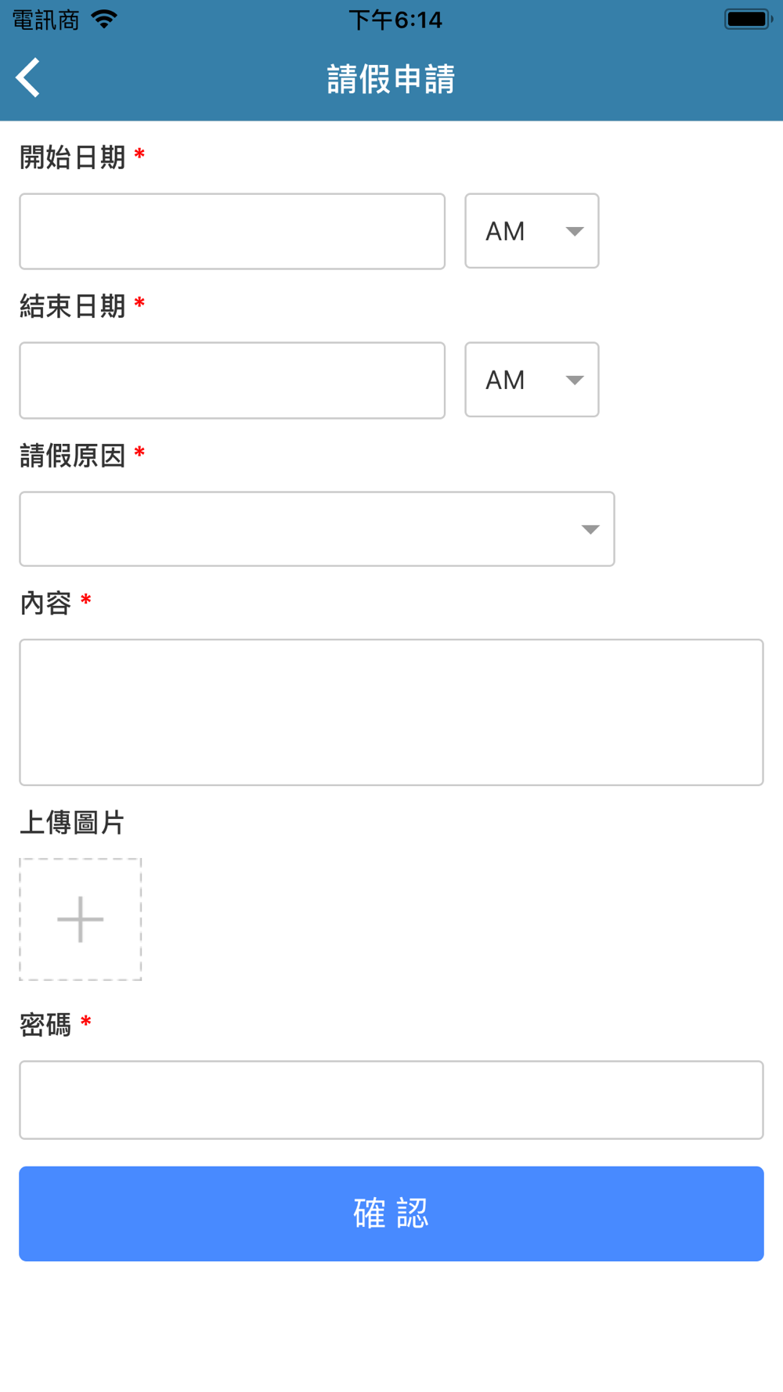Viewport: 783px width, 1392px height.
Task: Focus the 密碼 password field
Action: pyautogui.click(x=391, y=1100)
